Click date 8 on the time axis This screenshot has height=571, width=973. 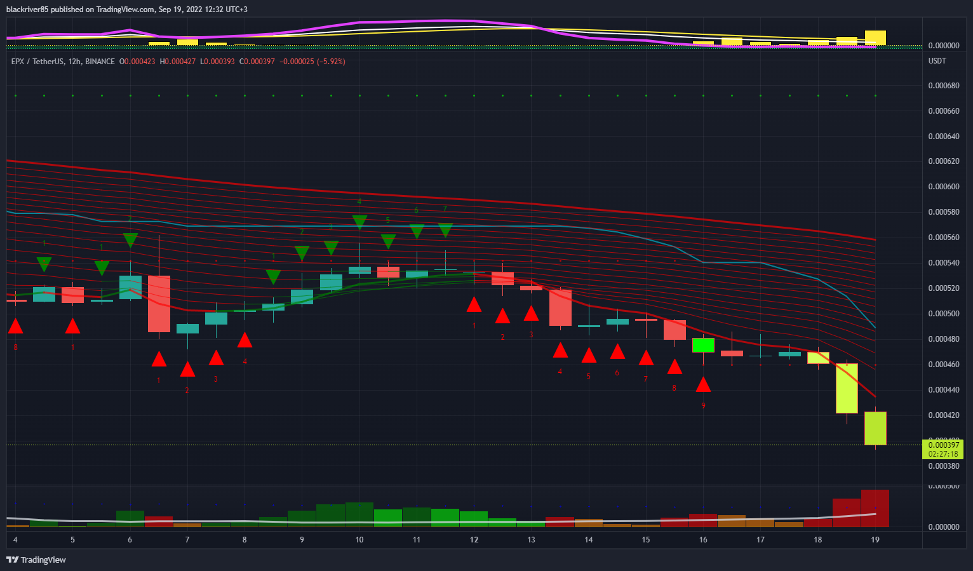click(245, 540)
